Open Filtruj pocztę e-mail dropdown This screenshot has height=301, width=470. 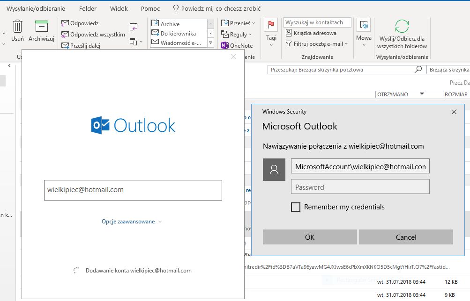316,44
